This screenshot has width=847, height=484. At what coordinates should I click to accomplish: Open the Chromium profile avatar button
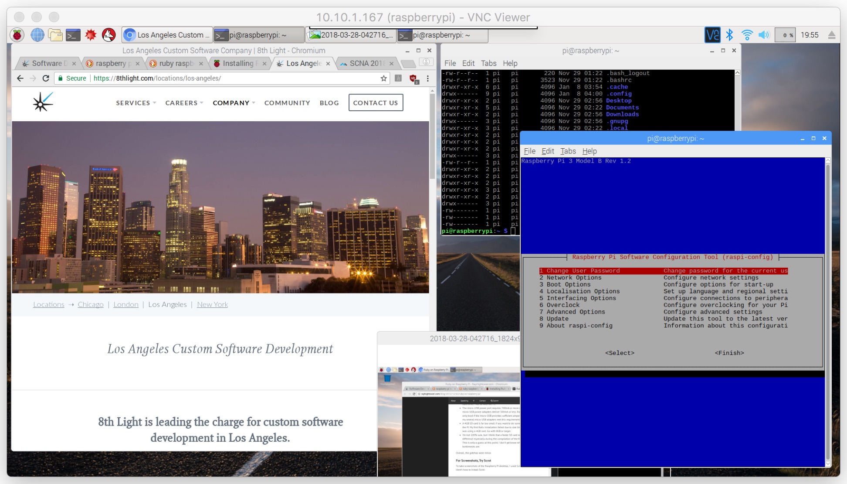pos(426,62)
